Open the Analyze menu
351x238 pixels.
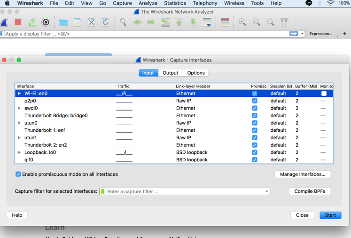(x=148, y=3)
